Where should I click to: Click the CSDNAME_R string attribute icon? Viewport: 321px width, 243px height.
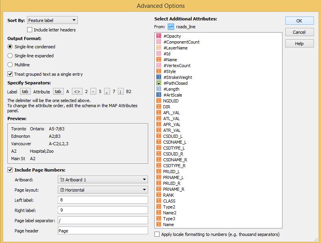pyautogui.click(x=159, y=160)
